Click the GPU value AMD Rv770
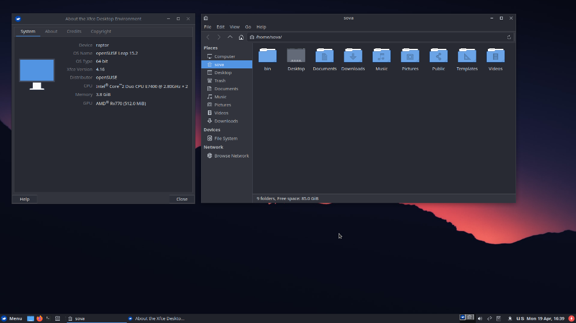 [x=121, y=103]
